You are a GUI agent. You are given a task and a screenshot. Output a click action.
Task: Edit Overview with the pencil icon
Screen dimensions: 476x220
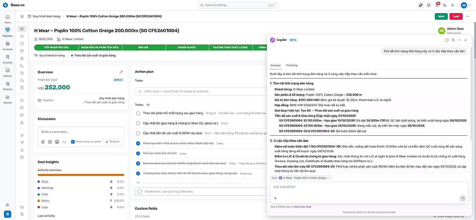(121, 72)
